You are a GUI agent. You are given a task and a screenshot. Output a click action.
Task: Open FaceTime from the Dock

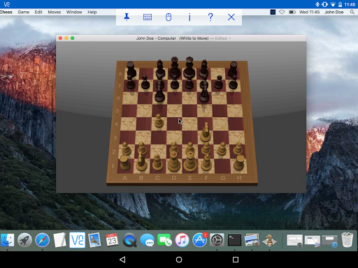[164, 240]
